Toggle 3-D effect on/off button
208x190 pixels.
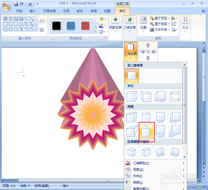[148, 52]
